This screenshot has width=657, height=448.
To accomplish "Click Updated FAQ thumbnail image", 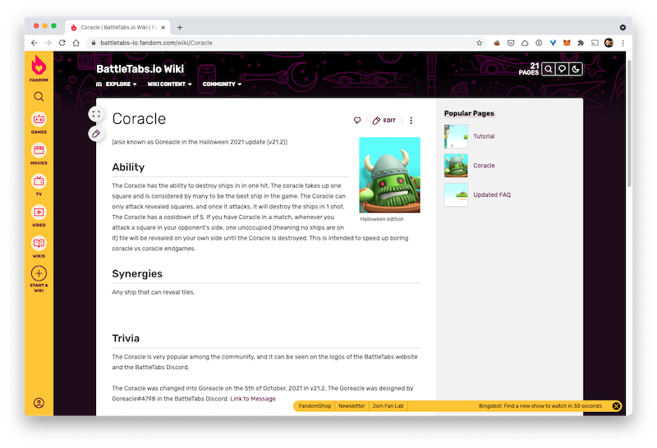I will [456, 195].
